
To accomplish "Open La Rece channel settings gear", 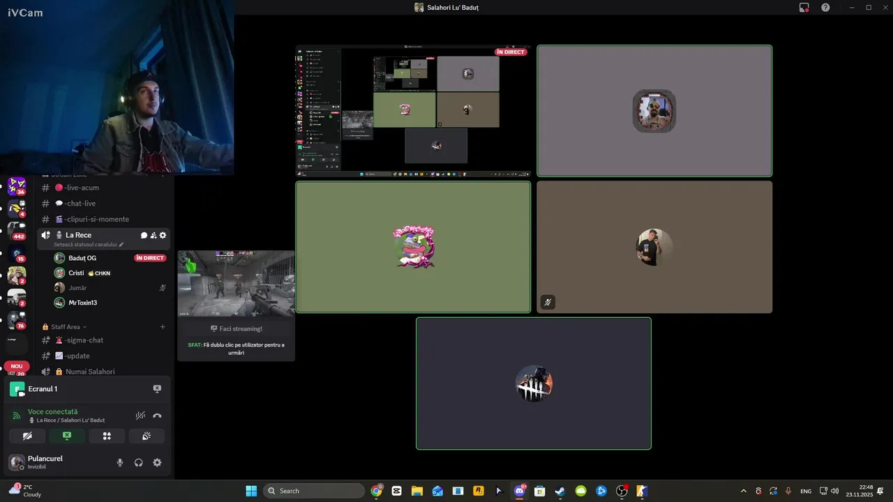I will (163, 236).
